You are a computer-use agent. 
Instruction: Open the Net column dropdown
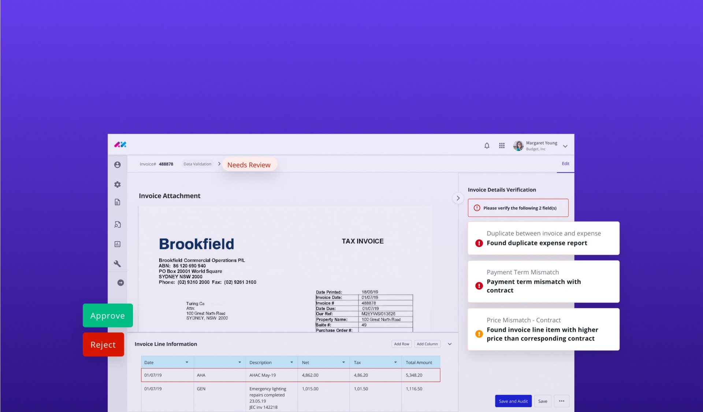point(343,362)
